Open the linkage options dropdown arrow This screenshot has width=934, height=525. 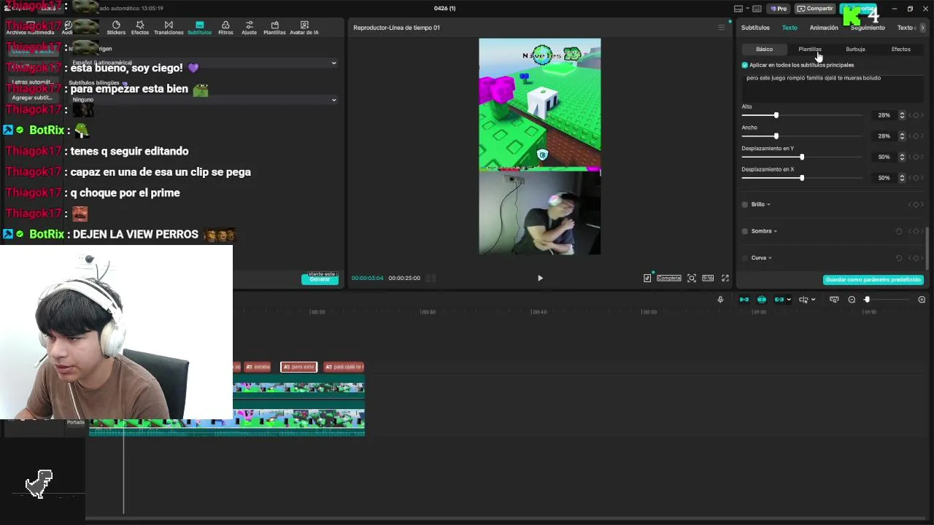(789, 300)
